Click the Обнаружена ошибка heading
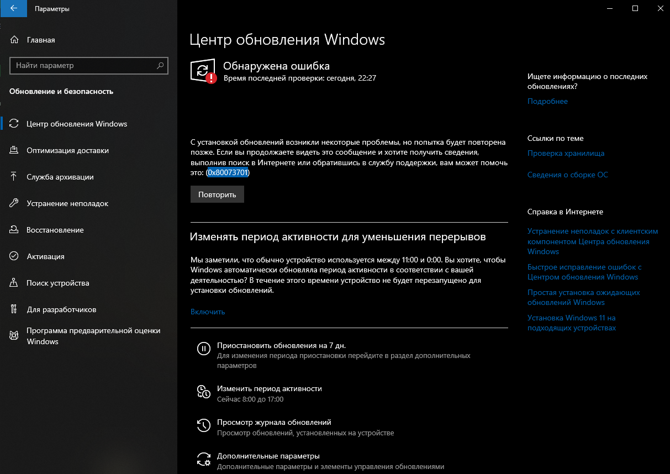The height and width of the screenshot is (474, 670). 276,66
